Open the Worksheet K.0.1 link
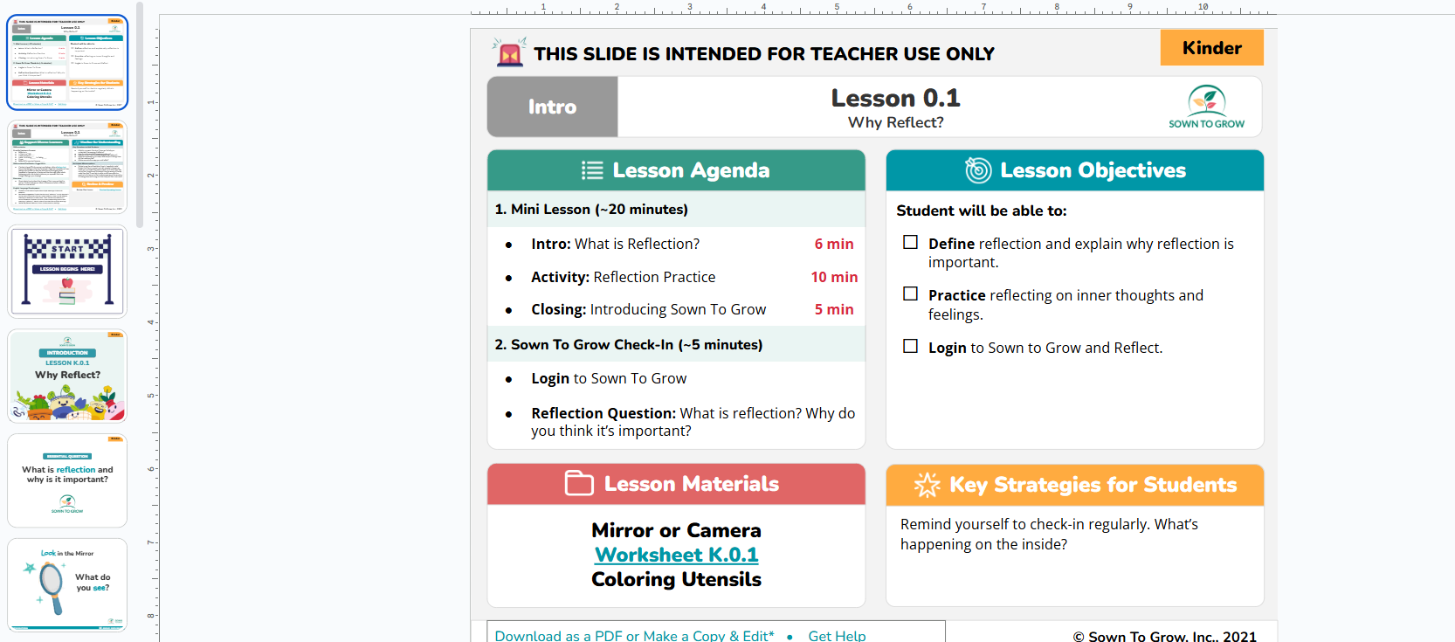The height and width of the screenshot is (642, 1455). pos(676,555)
